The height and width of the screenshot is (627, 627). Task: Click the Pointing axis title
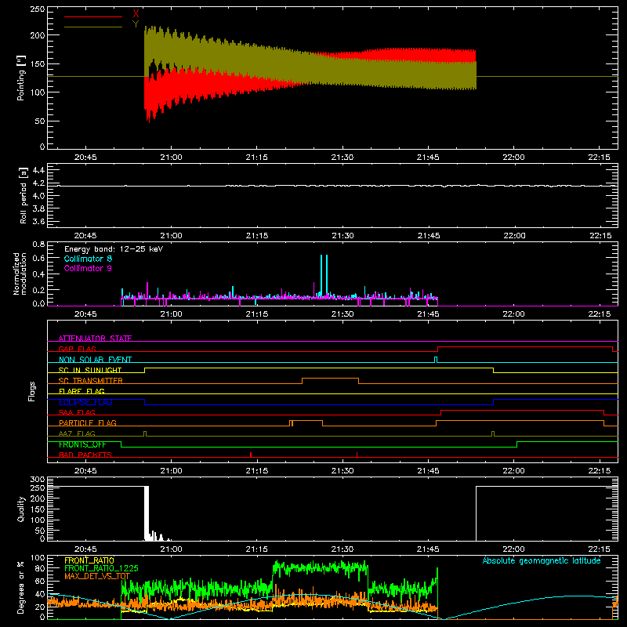21,78
